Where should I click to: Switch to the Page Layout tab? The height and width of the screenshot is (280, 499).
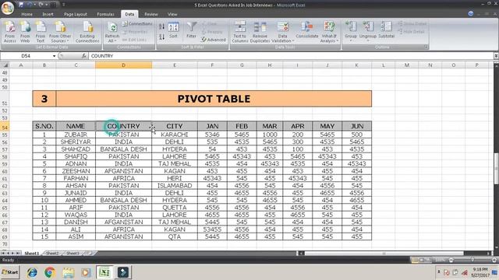click(76, 14)
